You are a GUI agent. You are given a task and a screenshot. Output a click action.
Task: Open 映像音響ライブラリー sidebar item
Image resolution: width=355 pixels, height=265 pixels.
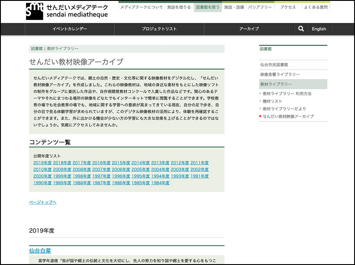[x=280, y=75]
